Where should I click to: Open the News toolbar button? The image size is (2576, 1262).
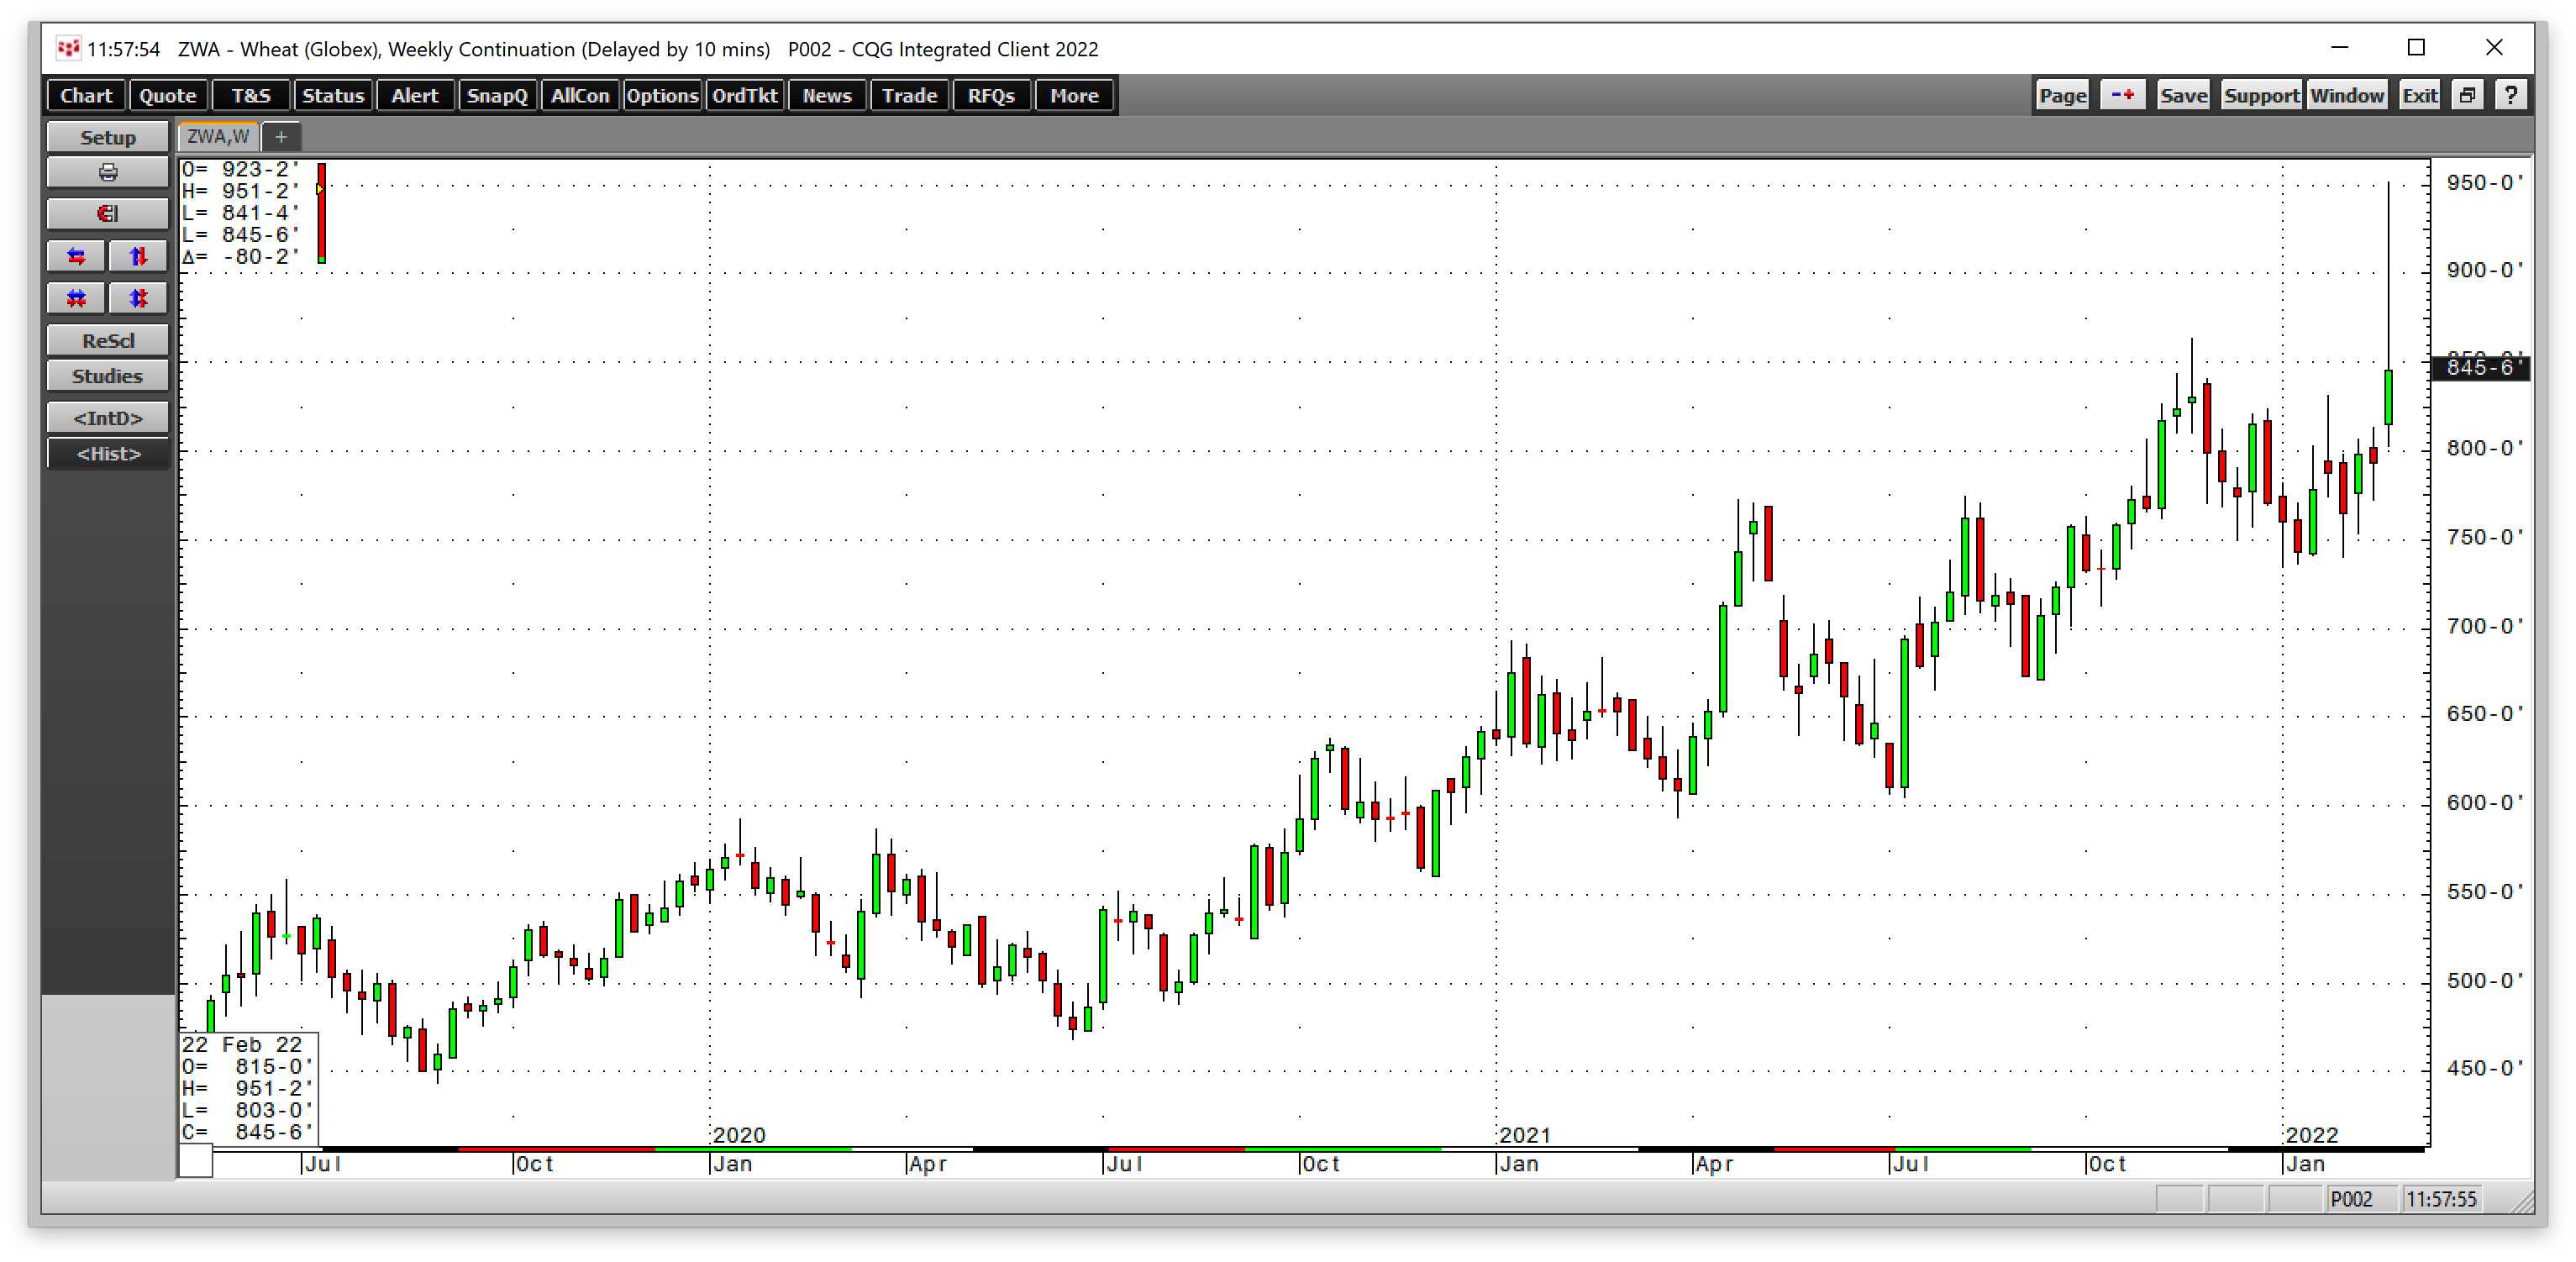pos(827,96)
